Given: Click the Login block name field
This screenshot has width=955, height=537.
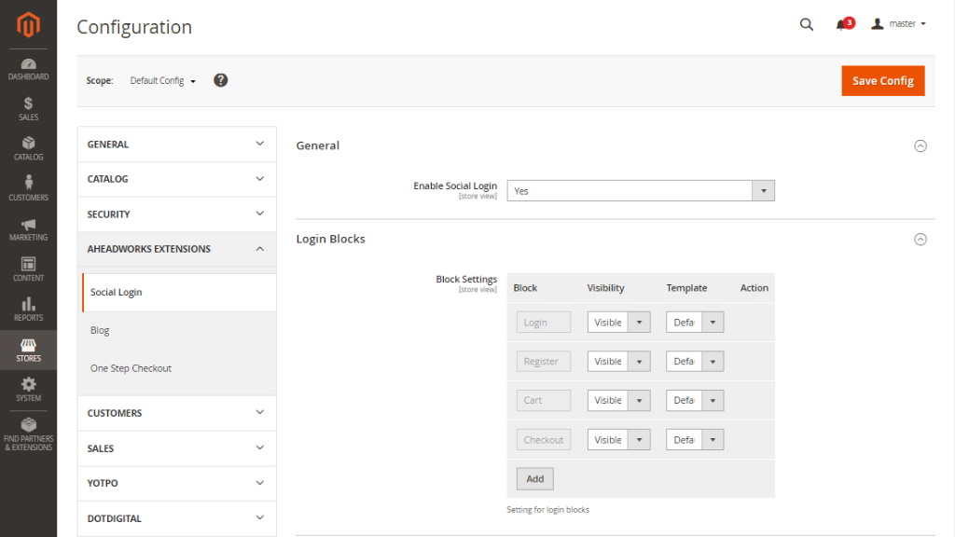Looking at the screenshot, I should [x=544, y=322].
